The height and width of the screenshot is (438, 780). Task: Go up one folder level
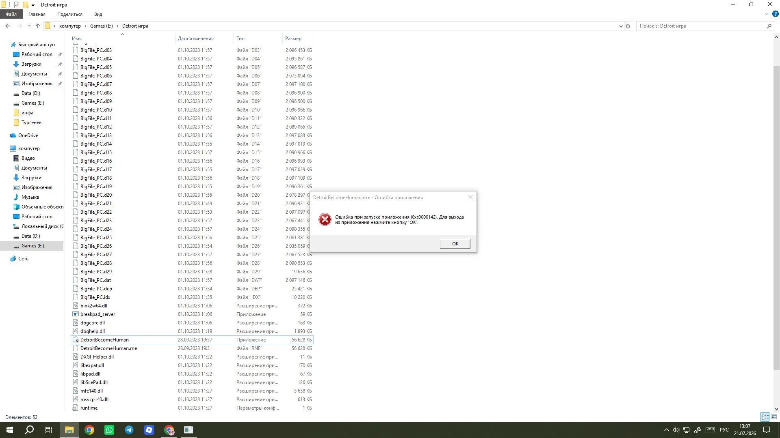point(38,26)
